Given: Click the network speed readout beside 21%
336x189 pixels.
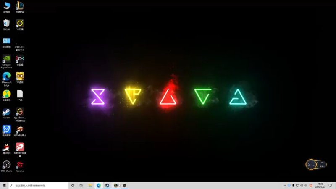Looking at the screenshot, I should pos(322,165).
